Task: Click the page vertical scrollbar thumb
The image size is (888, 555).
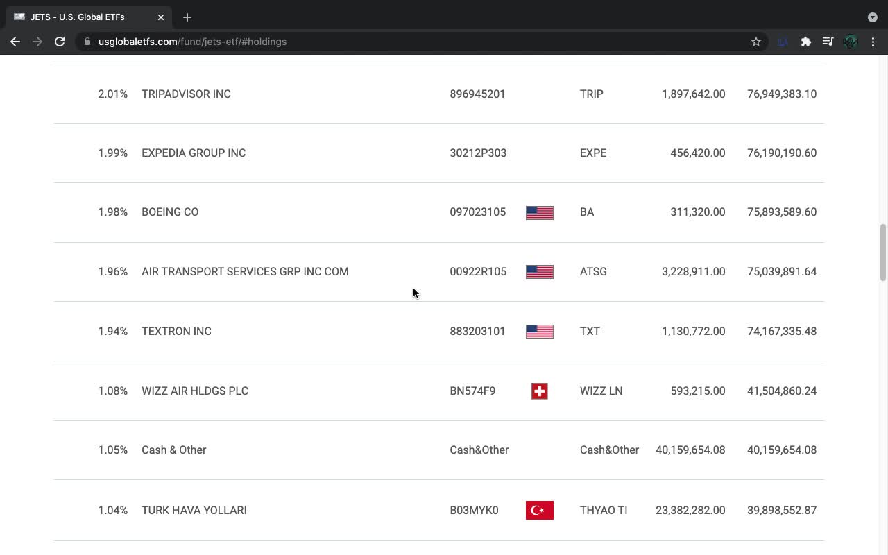Action: coord(883,253)
